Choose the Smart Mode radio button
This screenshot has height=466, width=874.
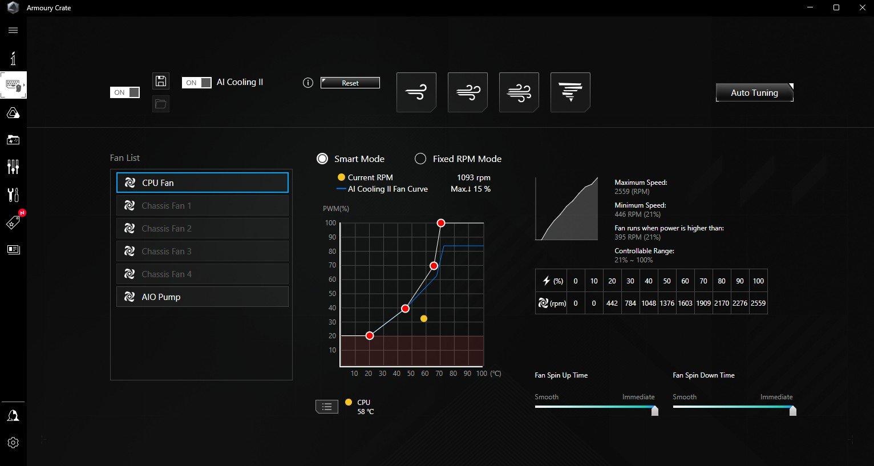322,159
